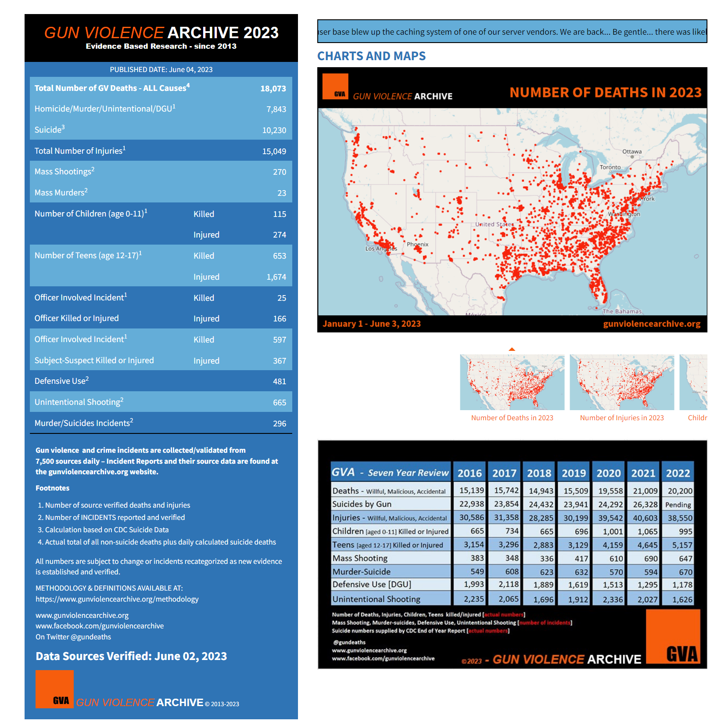
Task: Click the Teens killed 653 value
Action: (280, 256)
